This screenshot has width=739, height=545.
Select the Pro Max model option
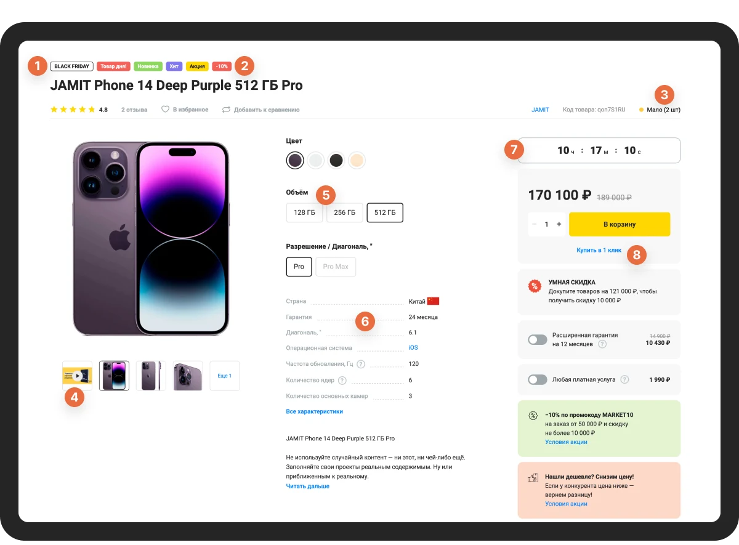coord(336,267)
